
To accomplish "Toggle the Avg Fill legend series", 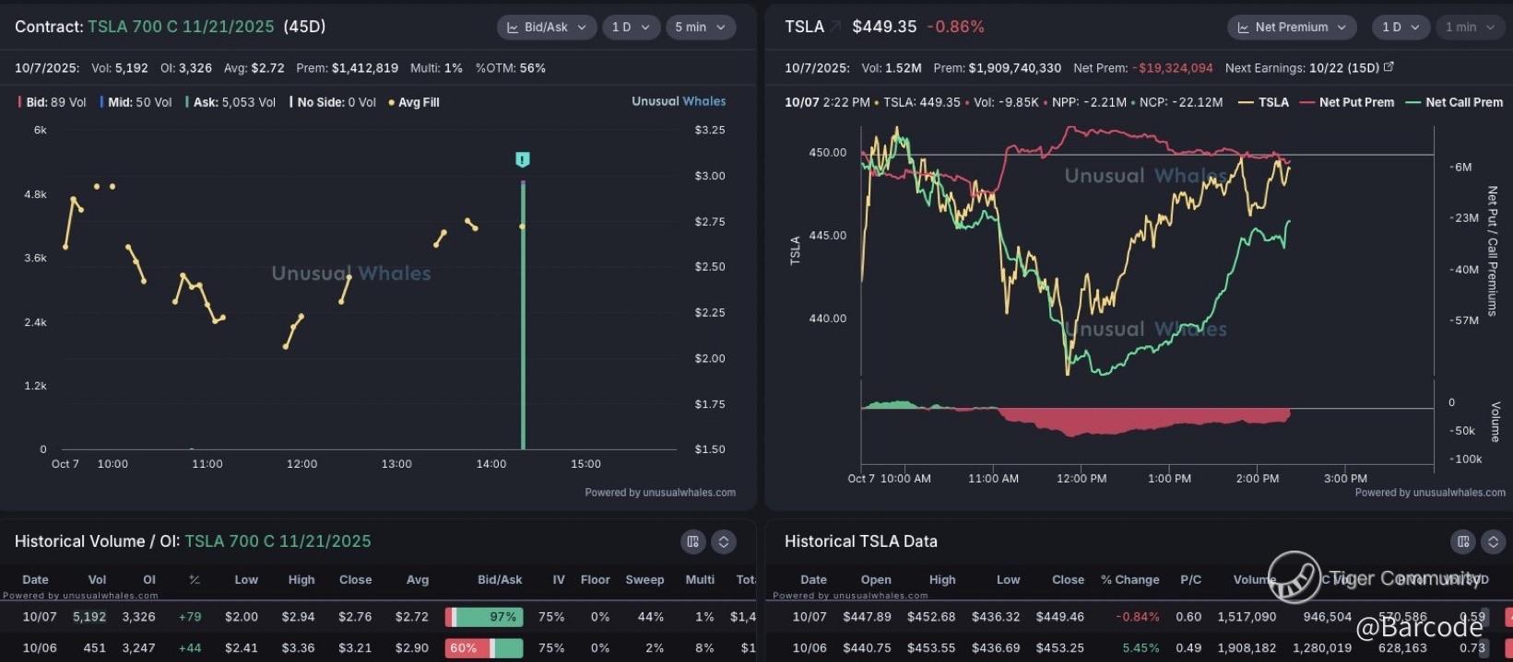I will point(414,102).
